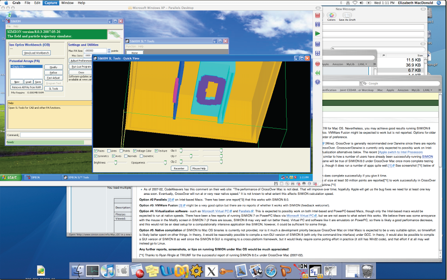Enable the Normals checkbox
447x280 pixels.
126,156
